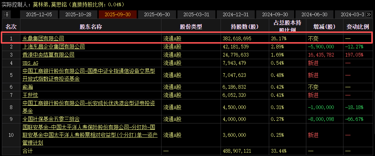Open shareholder link 俞瀚
The height and width of the screenshot is (156, 375).
point(27,87)
